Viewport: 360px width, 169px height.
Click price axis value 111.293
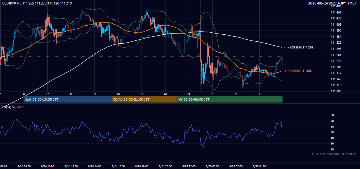click(x=336, y=49)
